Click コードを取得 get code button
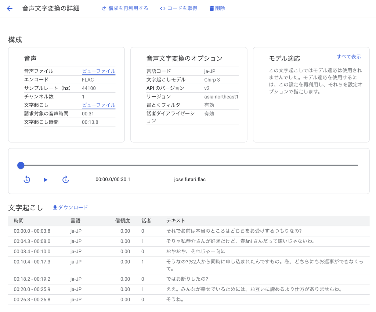376x312 pixels. (x=179, y=8)
